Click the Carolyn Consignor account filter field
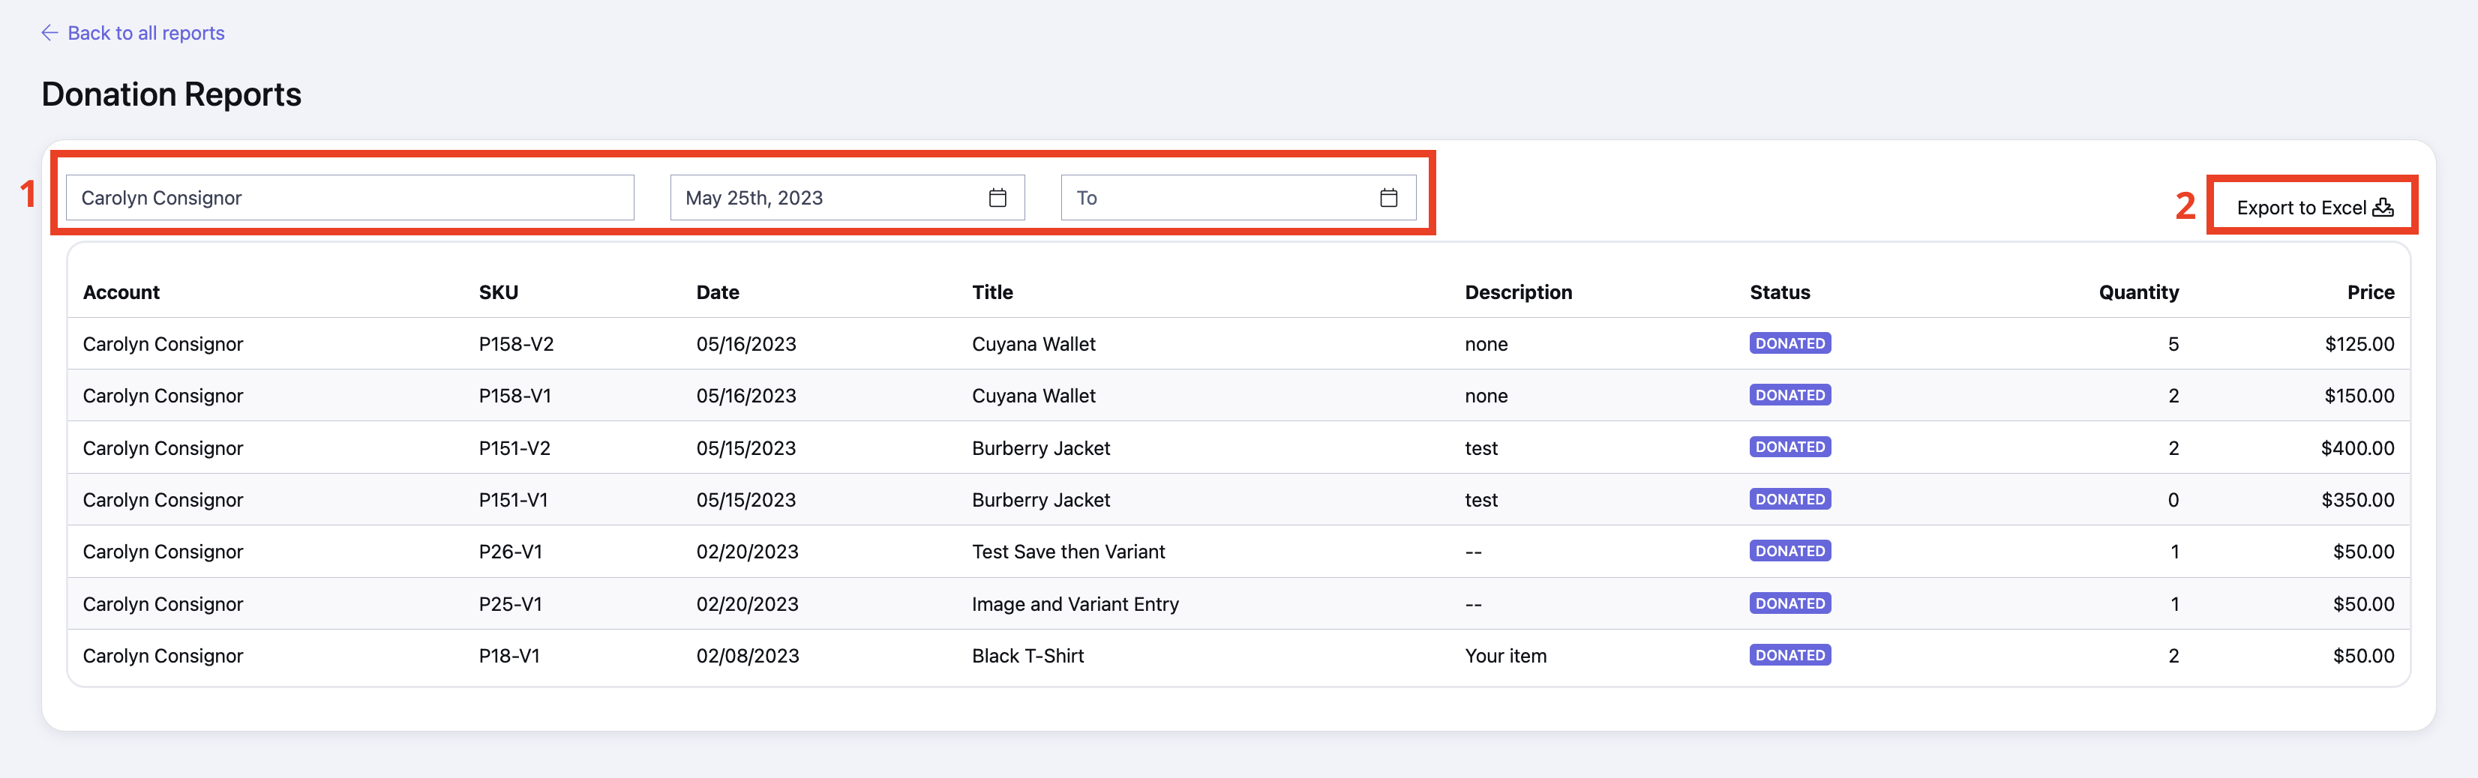 pyautogui.click(x=350, y=198)
